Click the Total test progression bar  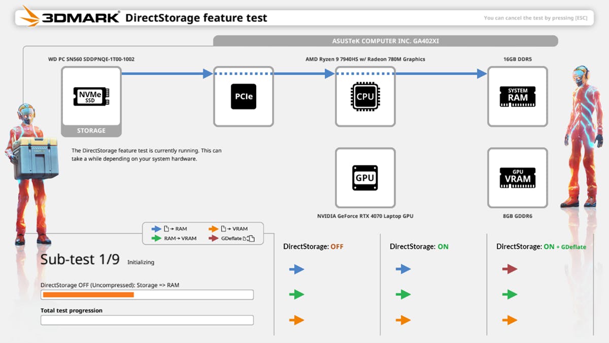[x=147, y=320]
